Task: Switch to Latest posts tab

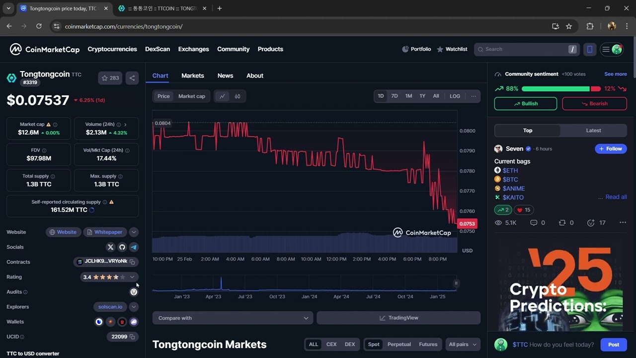Action: [x=593, y=130]
